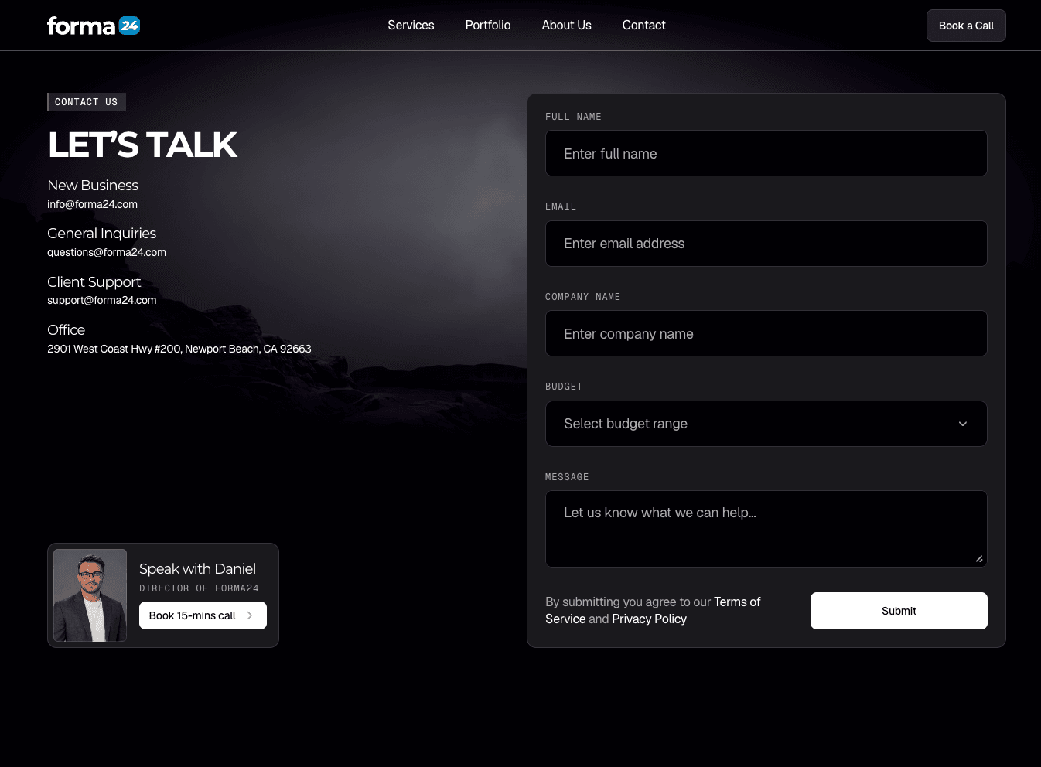
Task: Click the MESSAGE field label
Action: 567,477
